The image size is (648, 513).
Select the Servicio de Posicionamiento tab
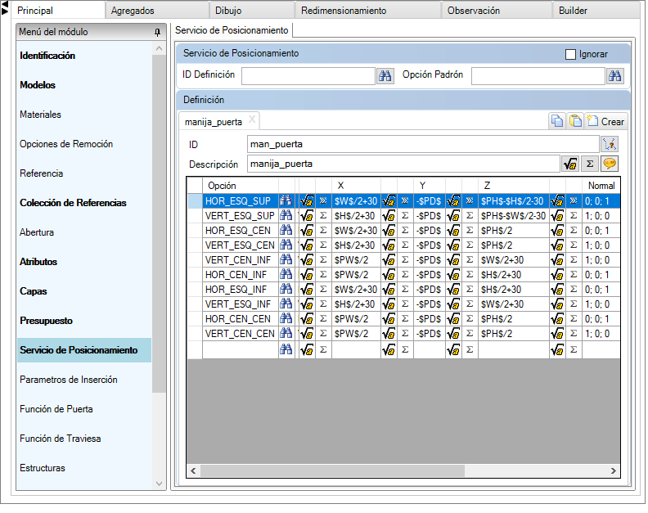pyautogui.click(x=232, y=30)
